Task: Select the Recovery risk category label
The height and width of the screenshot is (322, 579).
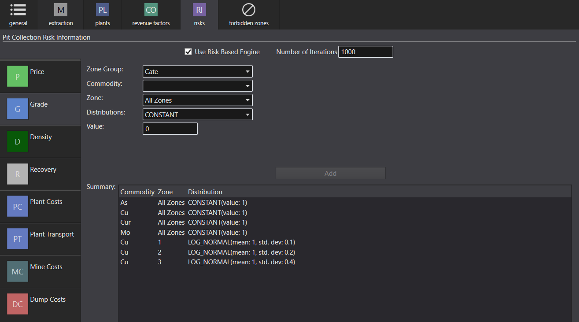Action: 43,170
